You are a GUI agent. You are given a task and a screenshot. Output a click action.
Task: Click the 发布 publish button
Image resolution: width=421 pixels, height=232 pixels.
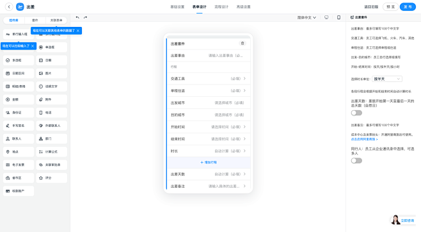pyautogui.click(x=408, y=6)
